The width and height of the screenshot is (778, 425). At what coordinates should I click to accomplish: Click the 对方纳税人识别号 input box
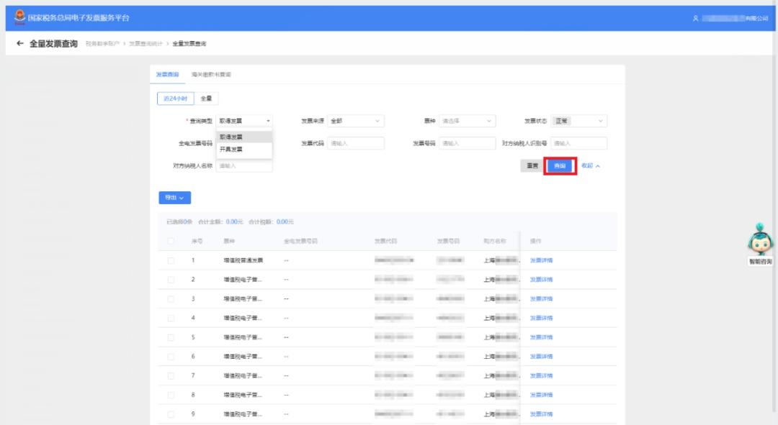578,143
